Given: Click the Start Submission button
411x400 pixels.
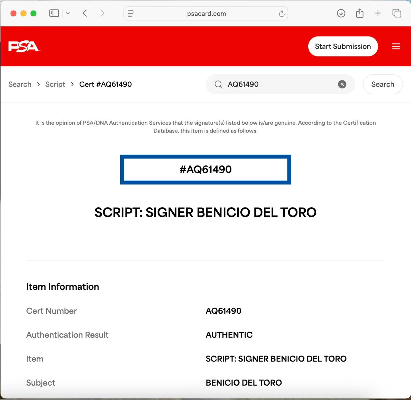Looking at the screenshot, I should 343,46.
